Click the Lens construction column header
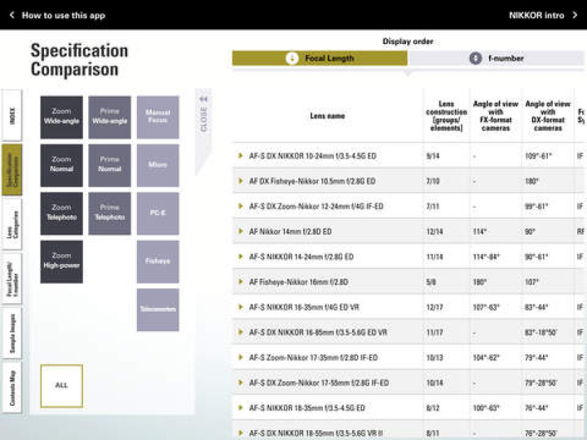The width and height of the screenshot is (587, 440). coord(447,116)
